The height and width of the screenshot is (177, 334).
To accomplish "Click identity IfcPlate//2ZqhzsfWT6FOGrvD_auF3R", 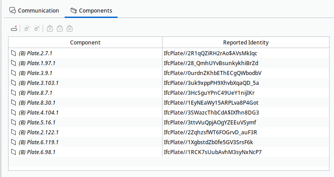I will (x=211, y=132).
